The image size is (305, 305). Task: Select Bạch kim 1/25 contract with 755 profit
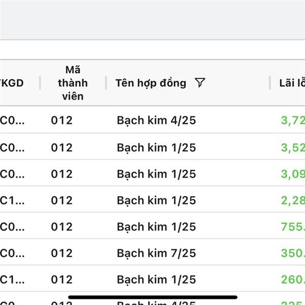click(156, 227)
